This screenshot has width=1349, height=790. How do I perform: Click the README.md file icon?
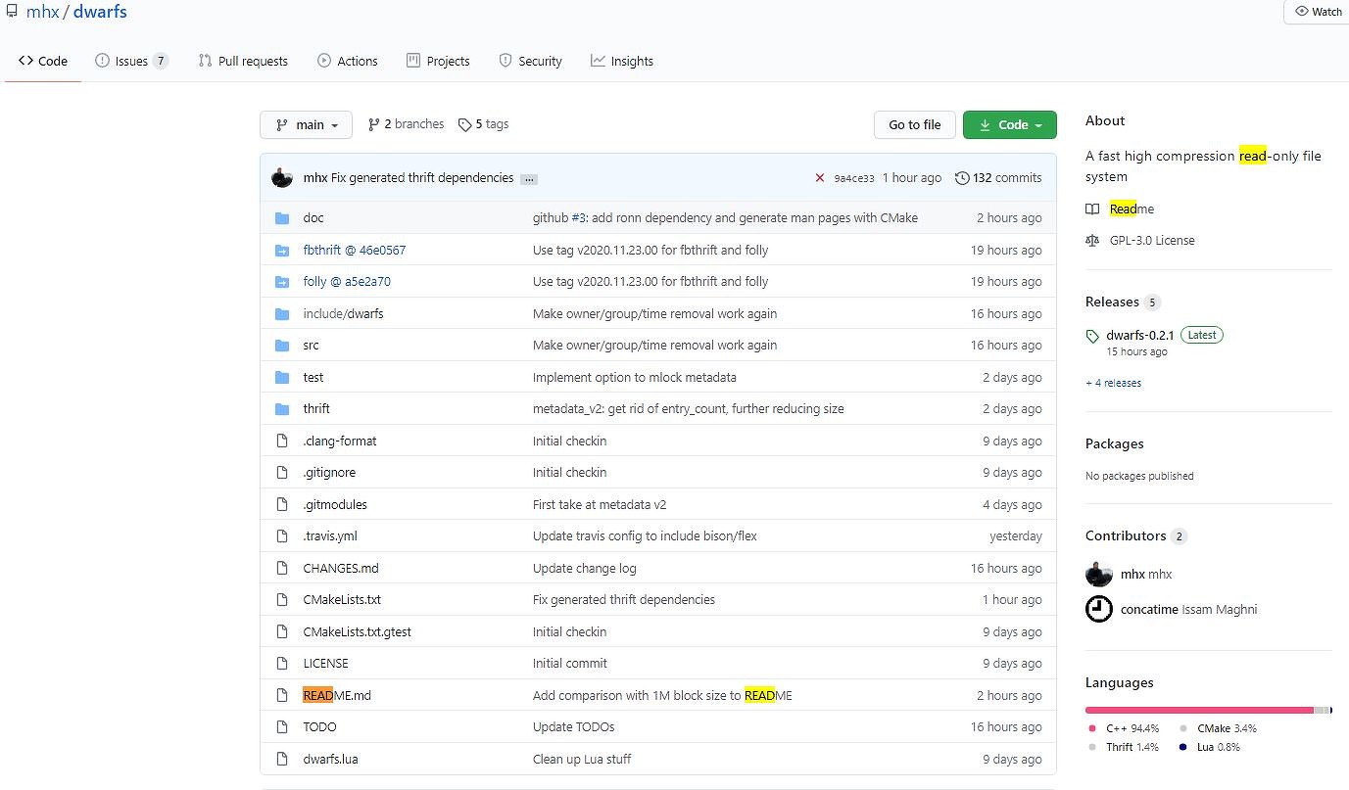click(282, 696)
